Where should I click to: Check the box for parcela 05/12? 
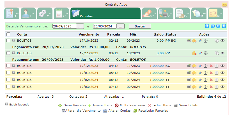click(8, 72)
